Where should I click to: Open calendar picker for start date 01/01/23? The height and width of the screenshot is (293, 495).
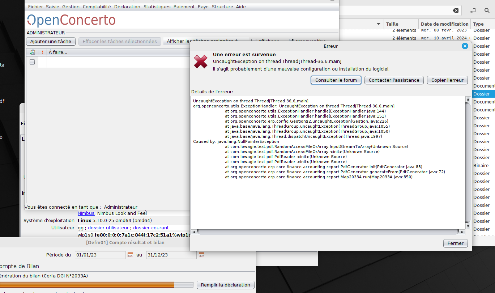point(131,255)
